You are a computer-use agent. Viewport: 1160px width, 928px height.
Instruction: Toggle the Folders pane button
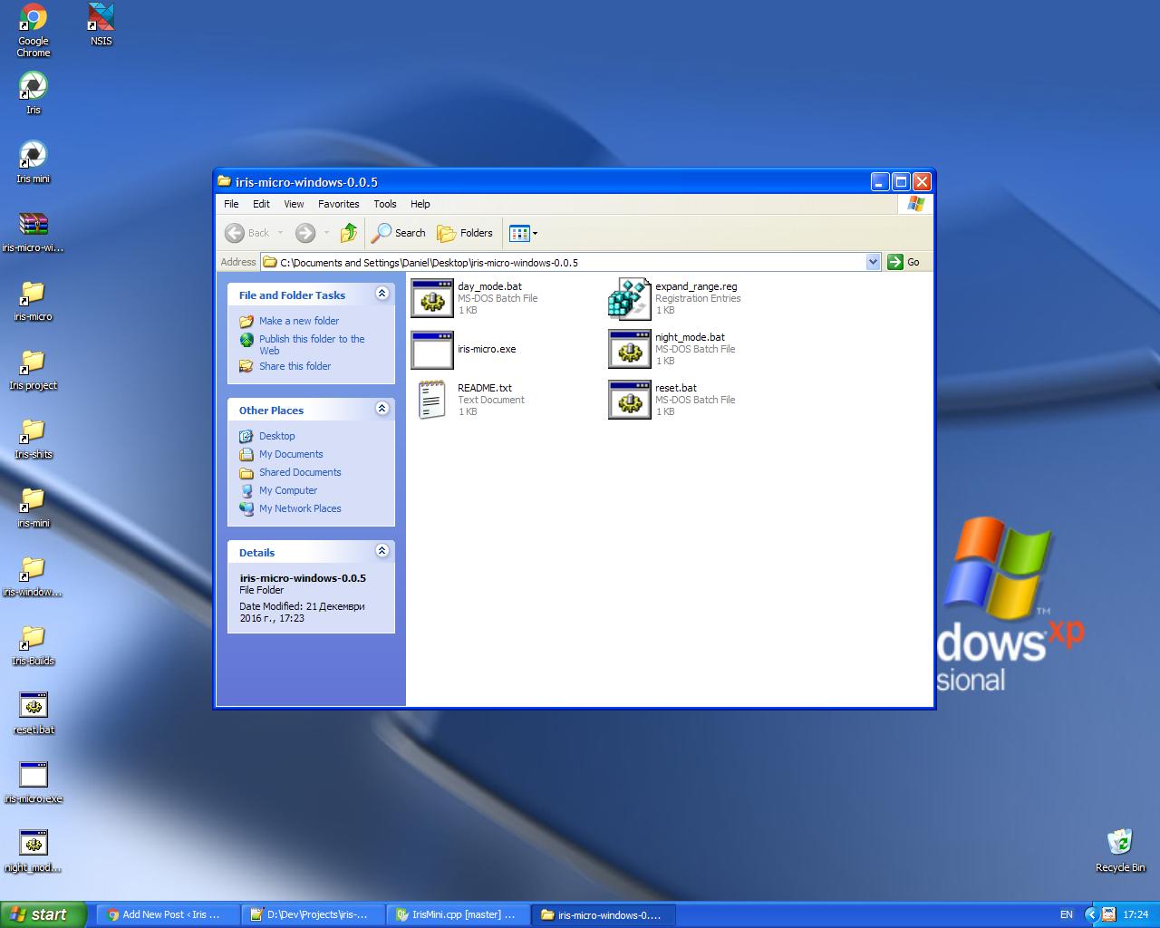click(x=466, y=233)
